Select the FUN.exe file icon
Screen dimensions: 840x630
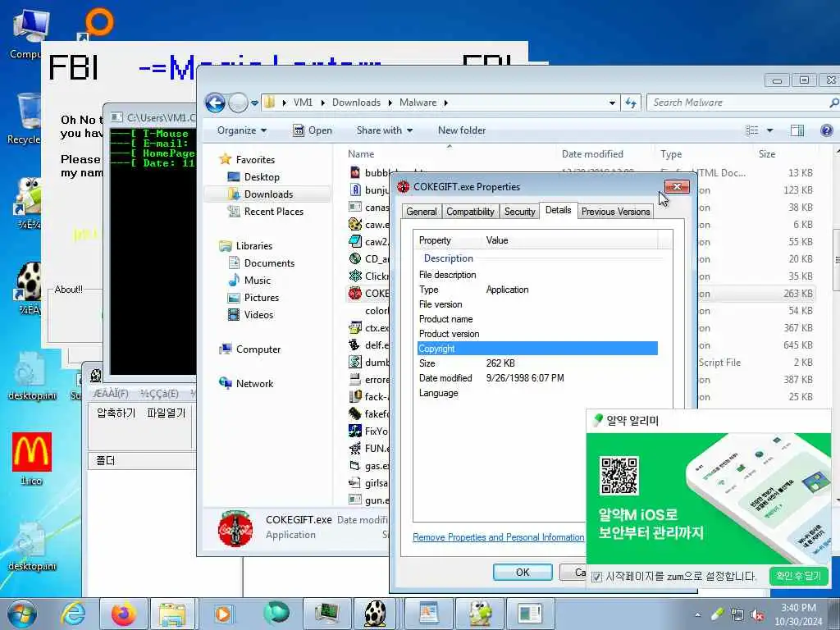click(x=354, y=448)
